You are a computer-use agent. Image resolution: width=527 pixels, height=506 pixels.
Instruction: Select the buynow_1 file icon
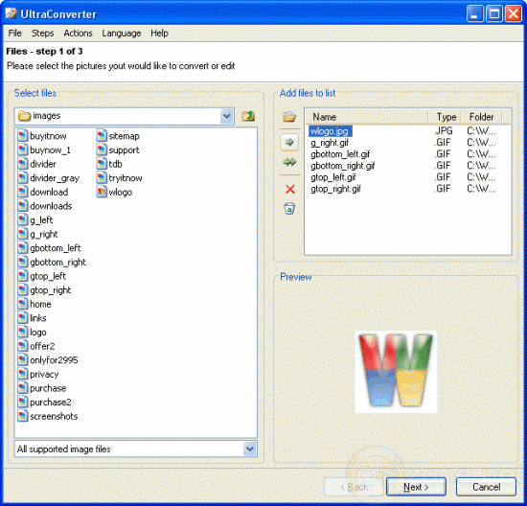coord(23,149)
